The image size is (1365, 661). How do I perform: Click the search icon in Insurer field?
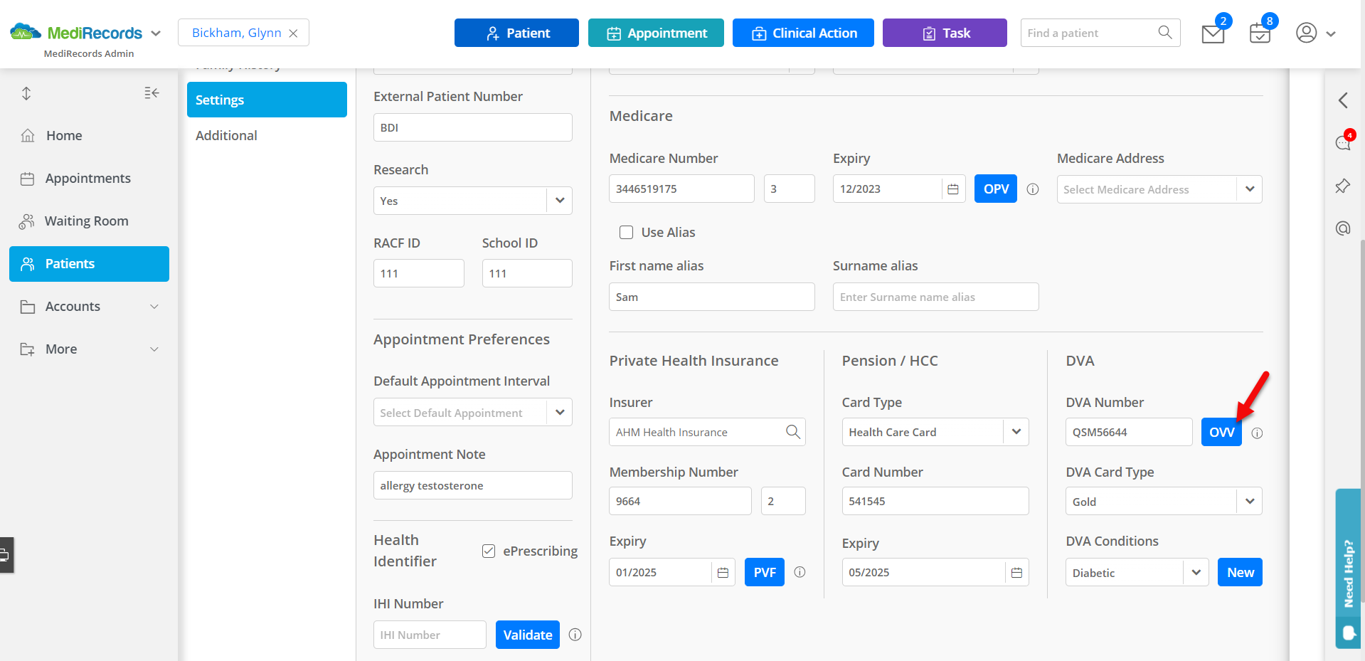coord(792,432)
